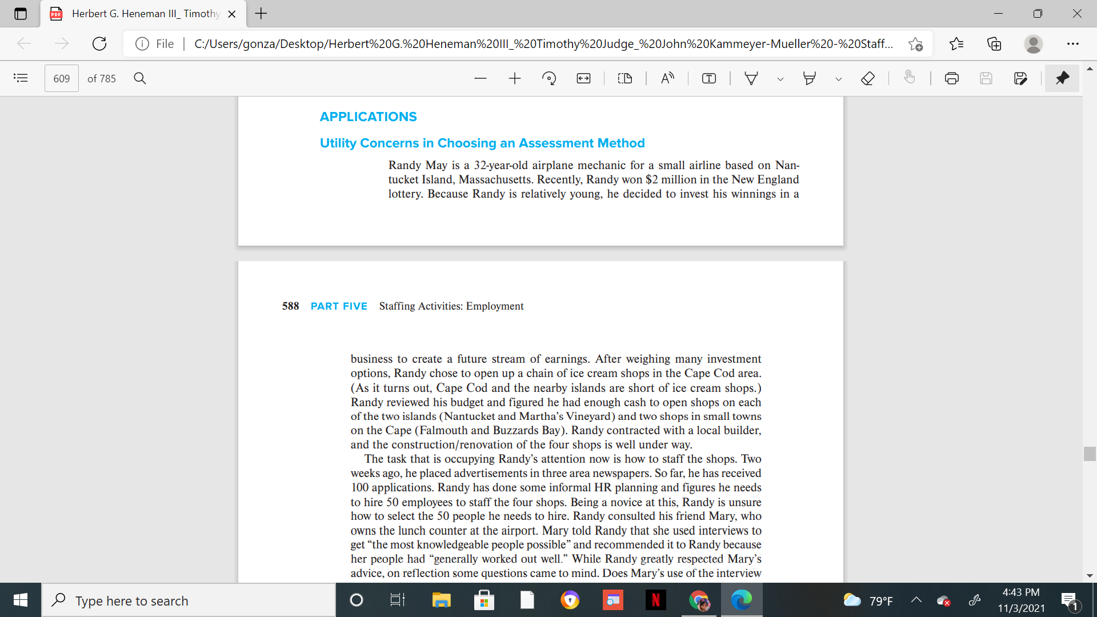Zoom in with the plus button
Image resolution: width=1097 pixels, height=617 pixels.
(515, 78)
